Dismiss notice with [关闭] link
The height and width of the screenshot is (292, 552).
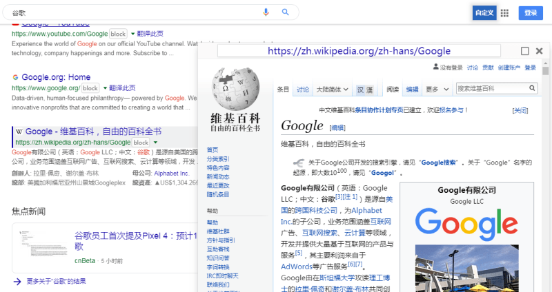[520, 110]
